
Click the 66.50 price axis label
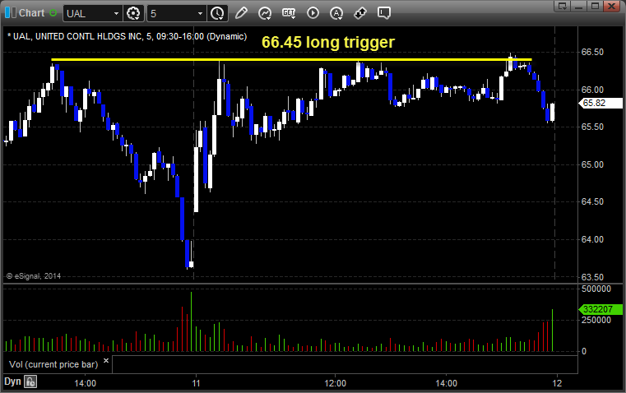point(592,52)
